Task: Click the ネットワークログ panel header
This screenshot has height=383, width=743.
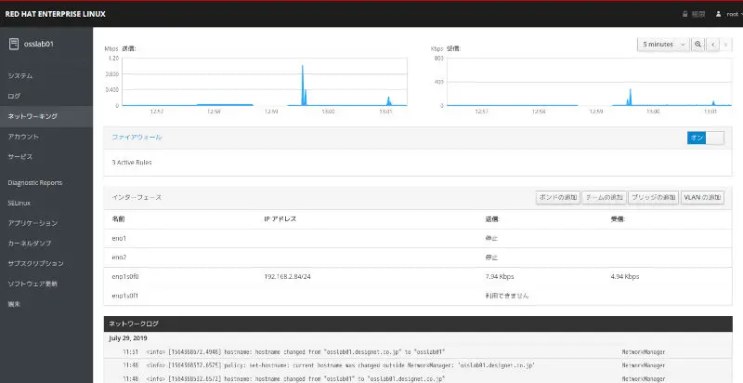Action: [417, 324]
